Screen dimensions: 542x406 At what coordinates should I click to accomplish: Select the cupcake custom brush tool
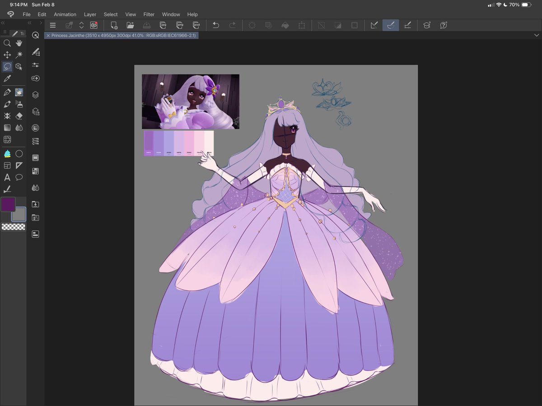pos(7,154)
